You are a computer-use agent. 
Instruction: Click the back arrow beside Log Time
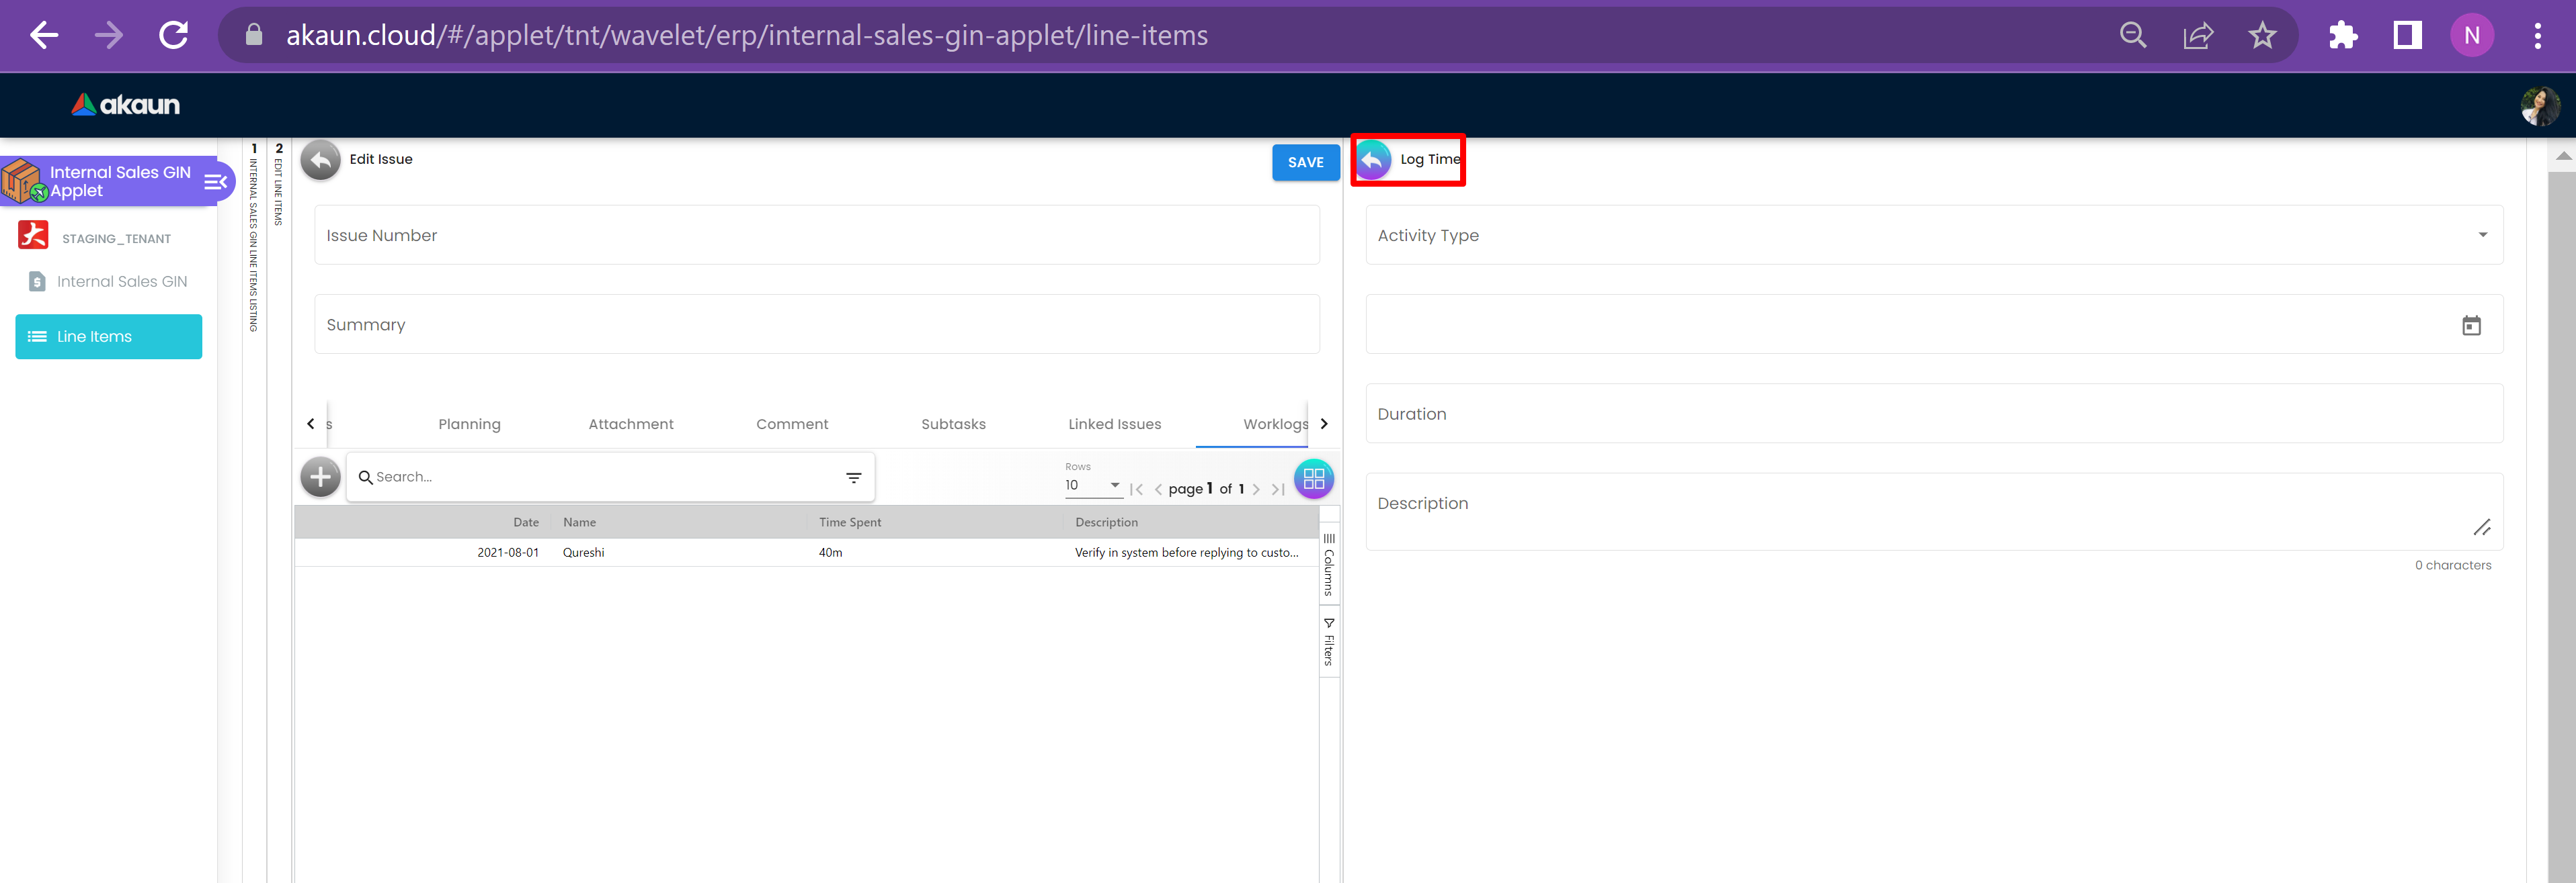(x=1373, y=160)
